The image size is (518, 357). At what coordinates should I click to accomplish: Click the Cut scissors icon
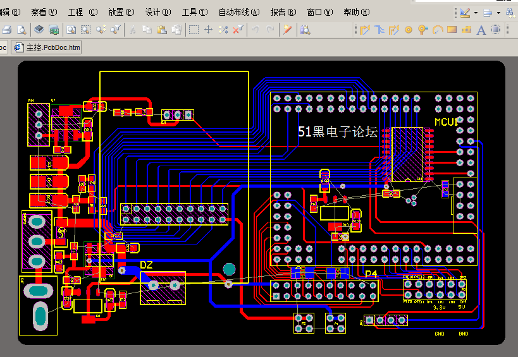132,30
